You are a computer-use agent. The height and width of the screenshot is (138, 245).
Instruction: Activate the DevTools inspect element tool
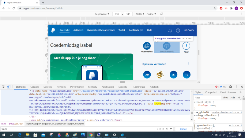tap(3, 87)
